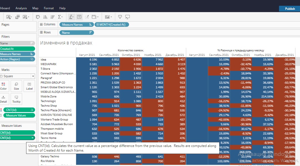Toggle Show Mark Labels (T) toolbar button
This screenshot has height=166, width=300.
(x=79, y=17)
